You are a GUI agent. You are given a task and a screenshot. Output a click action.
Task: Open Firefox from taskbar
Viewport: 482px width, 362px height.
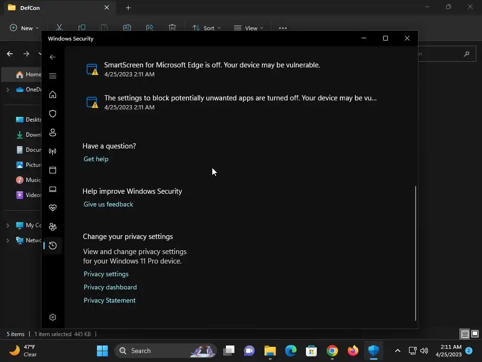tap(353, 351)
